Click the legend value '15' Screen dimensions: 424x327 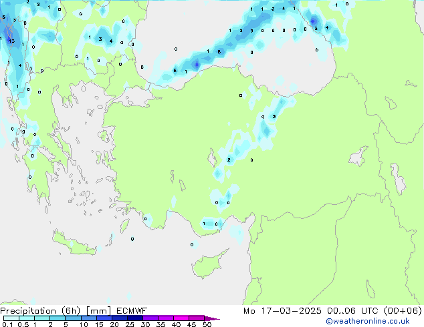pos(99,324)
